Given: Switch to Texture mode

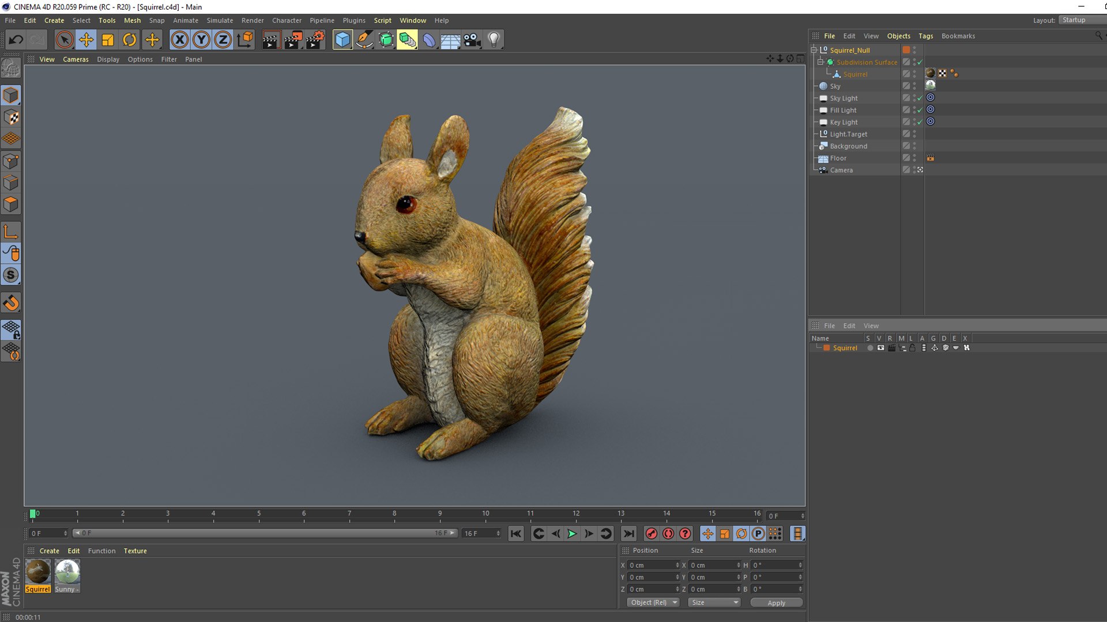Looking at the screenshot, I should click(x=11, y=117).
